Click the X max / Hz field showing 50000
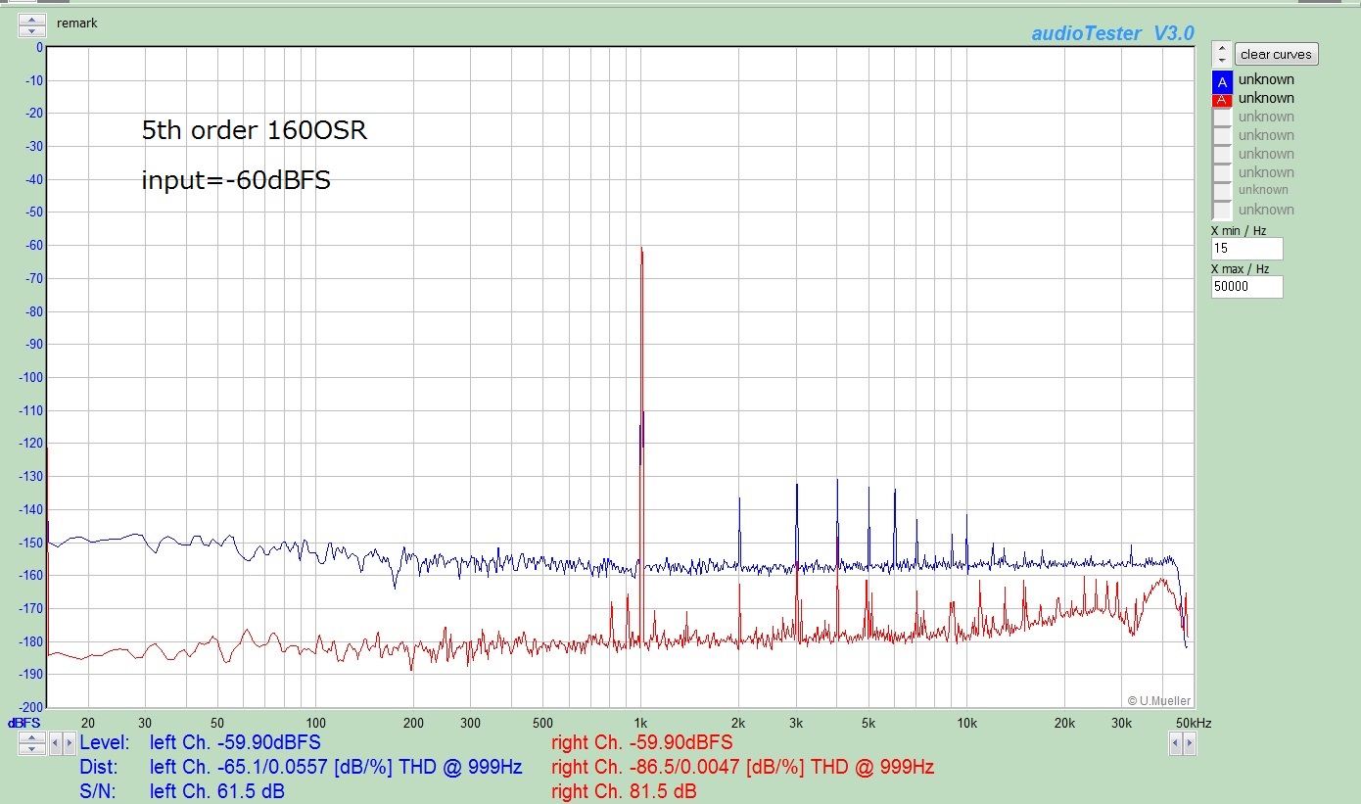1361x804 pixels. coord(1246,287)
